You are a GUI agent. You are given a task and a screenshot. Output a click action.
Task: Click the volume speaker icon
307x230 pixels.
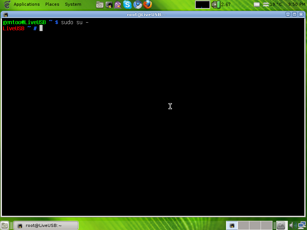(x=291, y=225)
